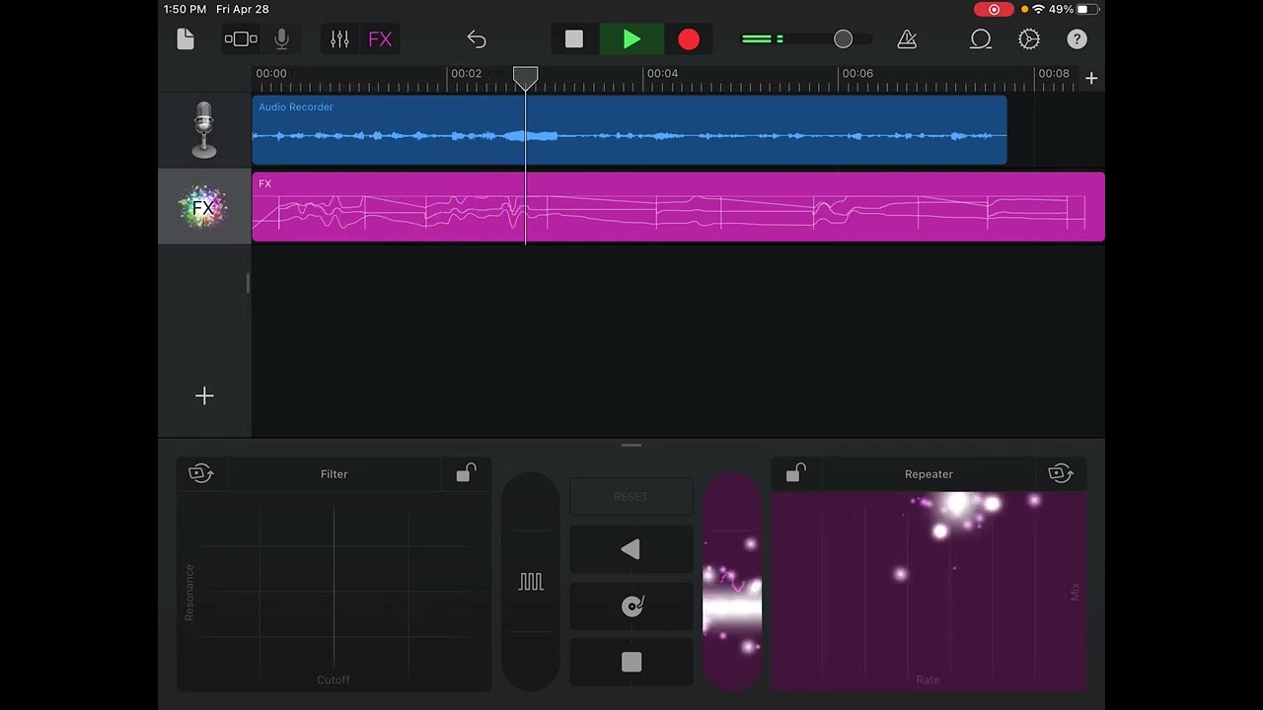Tap the tape stop button
The width and height of the screenshot is (1263, 710).
click(631, 662)
